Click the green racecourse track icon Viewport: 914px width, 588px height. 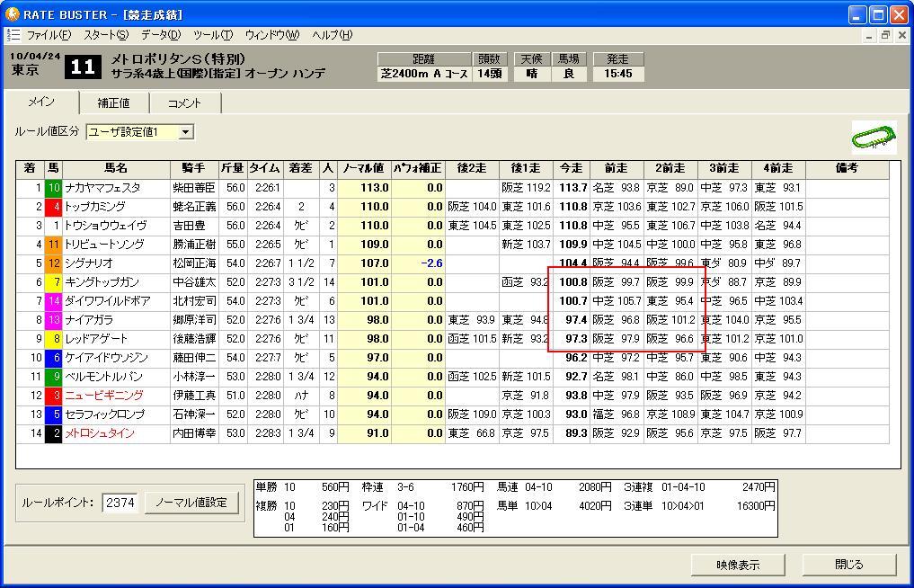pos(874,138)
